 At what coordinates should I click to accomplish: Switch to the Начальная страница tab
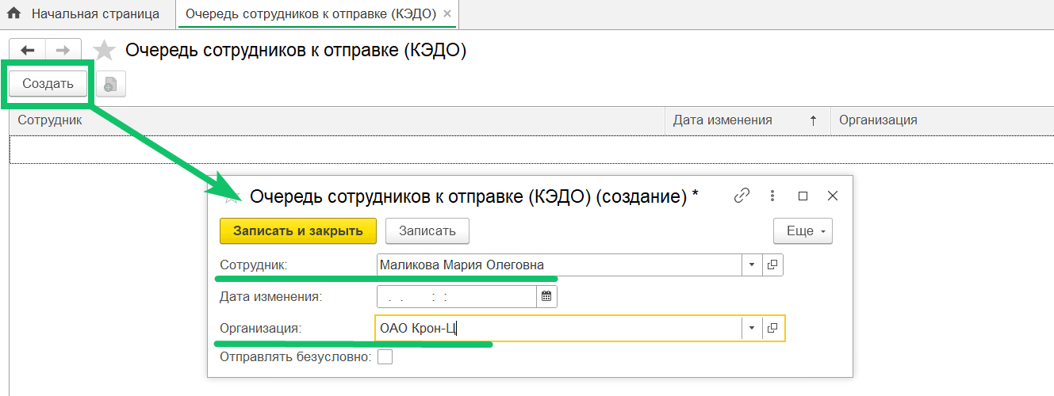(x=94, y=14)
